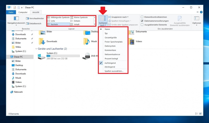Open the Navigationsbereich pane icon
This screenshot has height=123, width=209.
16,18
